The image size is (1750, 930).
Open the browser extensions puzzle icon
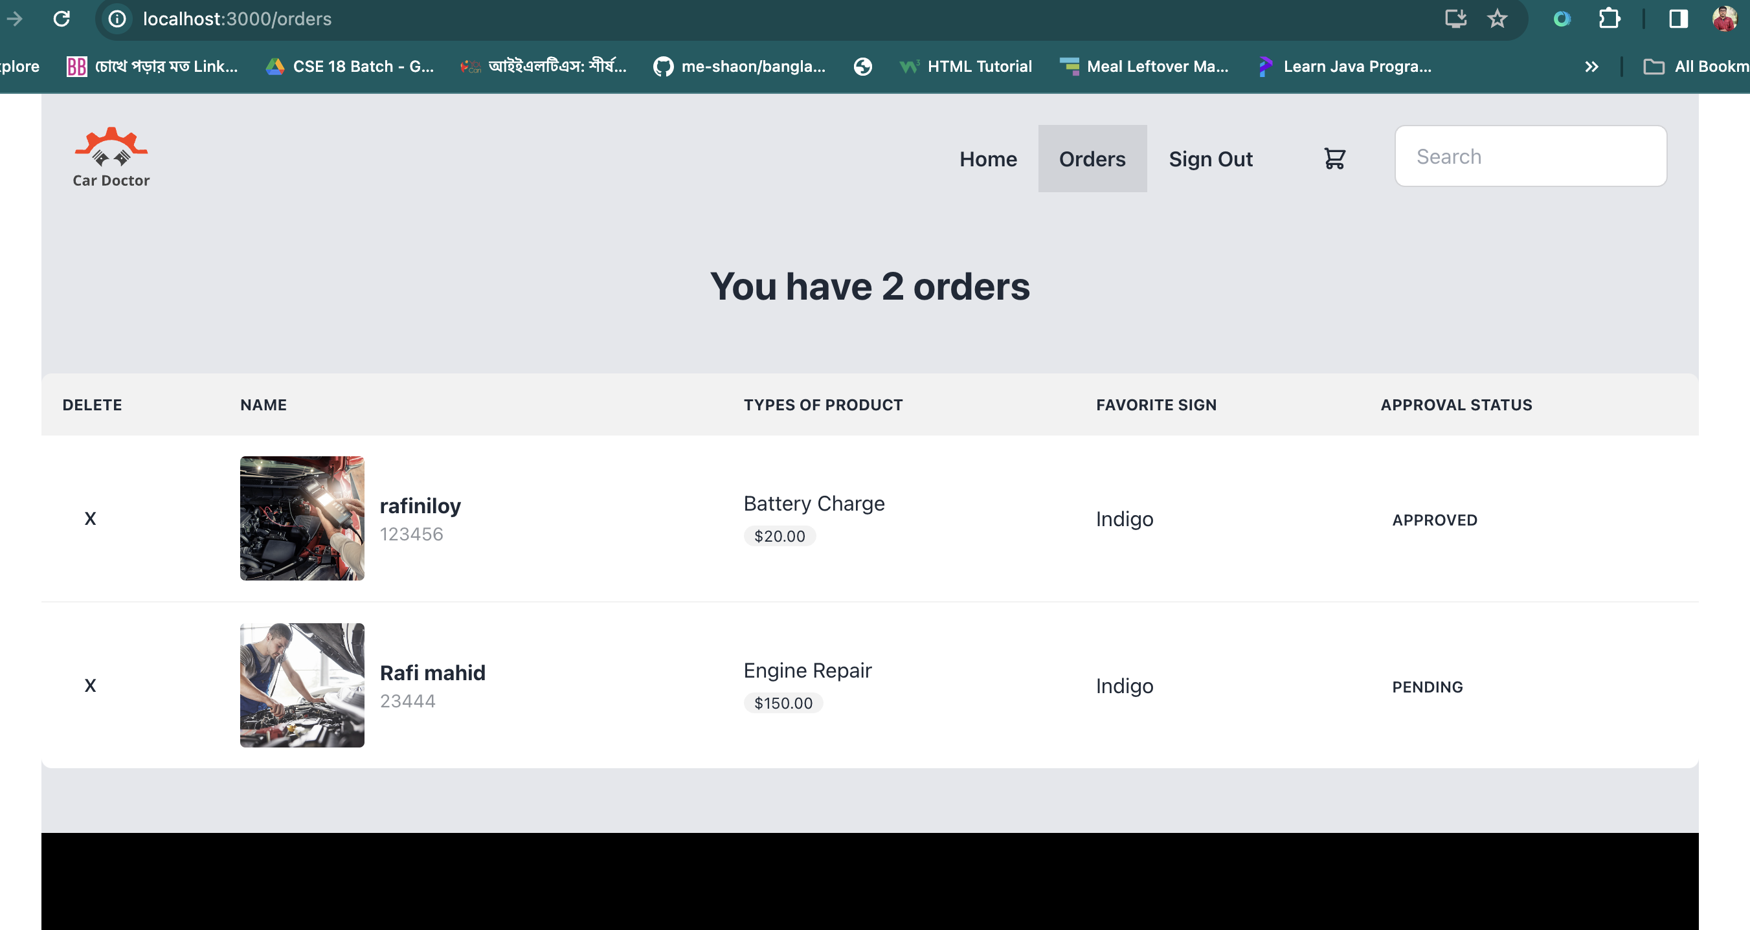coord(1610,18)
